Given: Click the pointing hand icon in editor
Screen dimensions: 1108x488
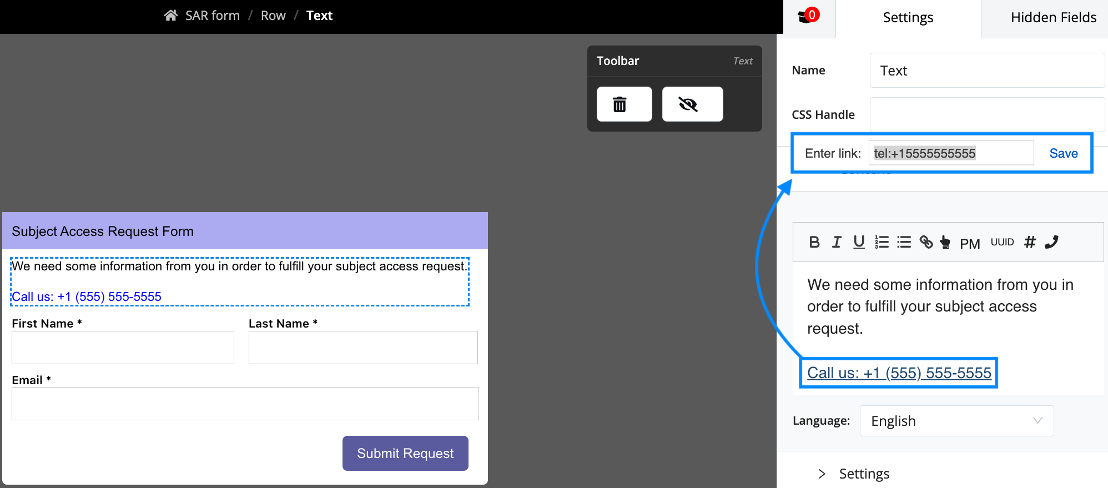Looking at the screenshot, I should 945,242.
